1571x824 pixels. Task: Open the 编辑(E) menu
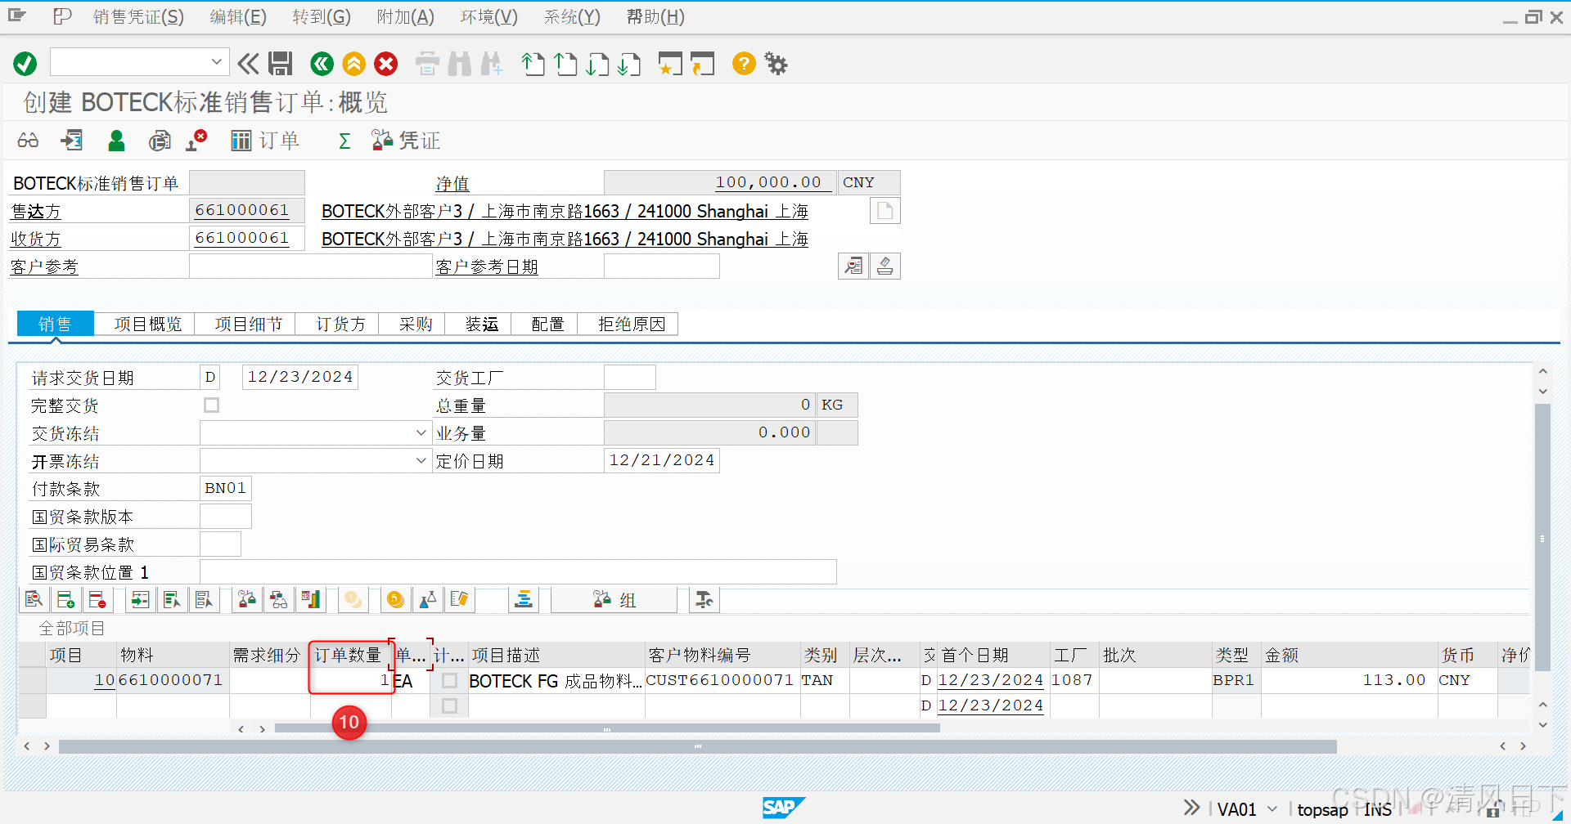(238, 17)
